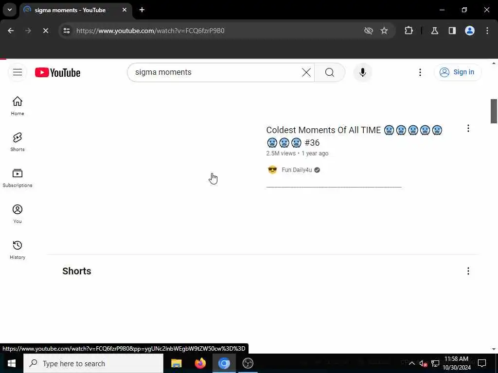Click the browser address bar URL

pyautogui.click(x=150, y=31)
